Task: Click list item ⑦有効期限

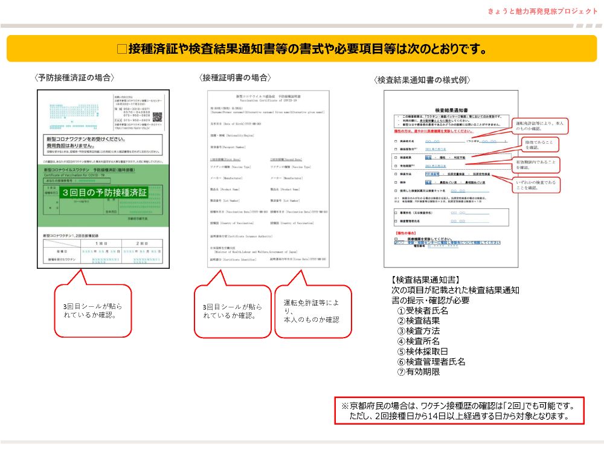Action: (x=419, y=371)
